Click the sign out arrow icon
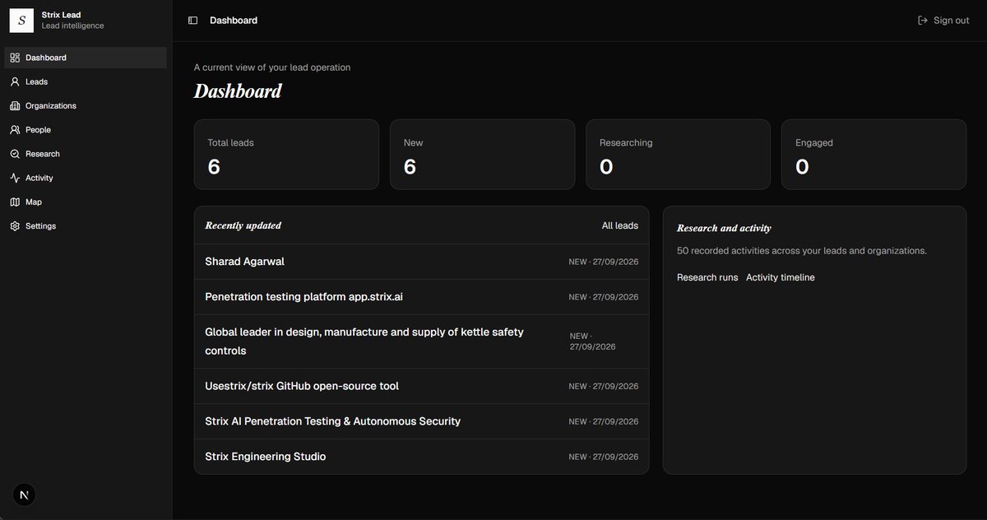The image size is (987, 520). click(x=923, y=21)
